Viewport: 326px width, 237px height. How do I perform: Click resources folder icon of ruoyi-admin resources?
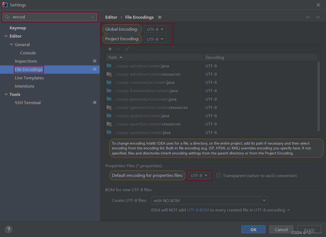pos(109,74)
